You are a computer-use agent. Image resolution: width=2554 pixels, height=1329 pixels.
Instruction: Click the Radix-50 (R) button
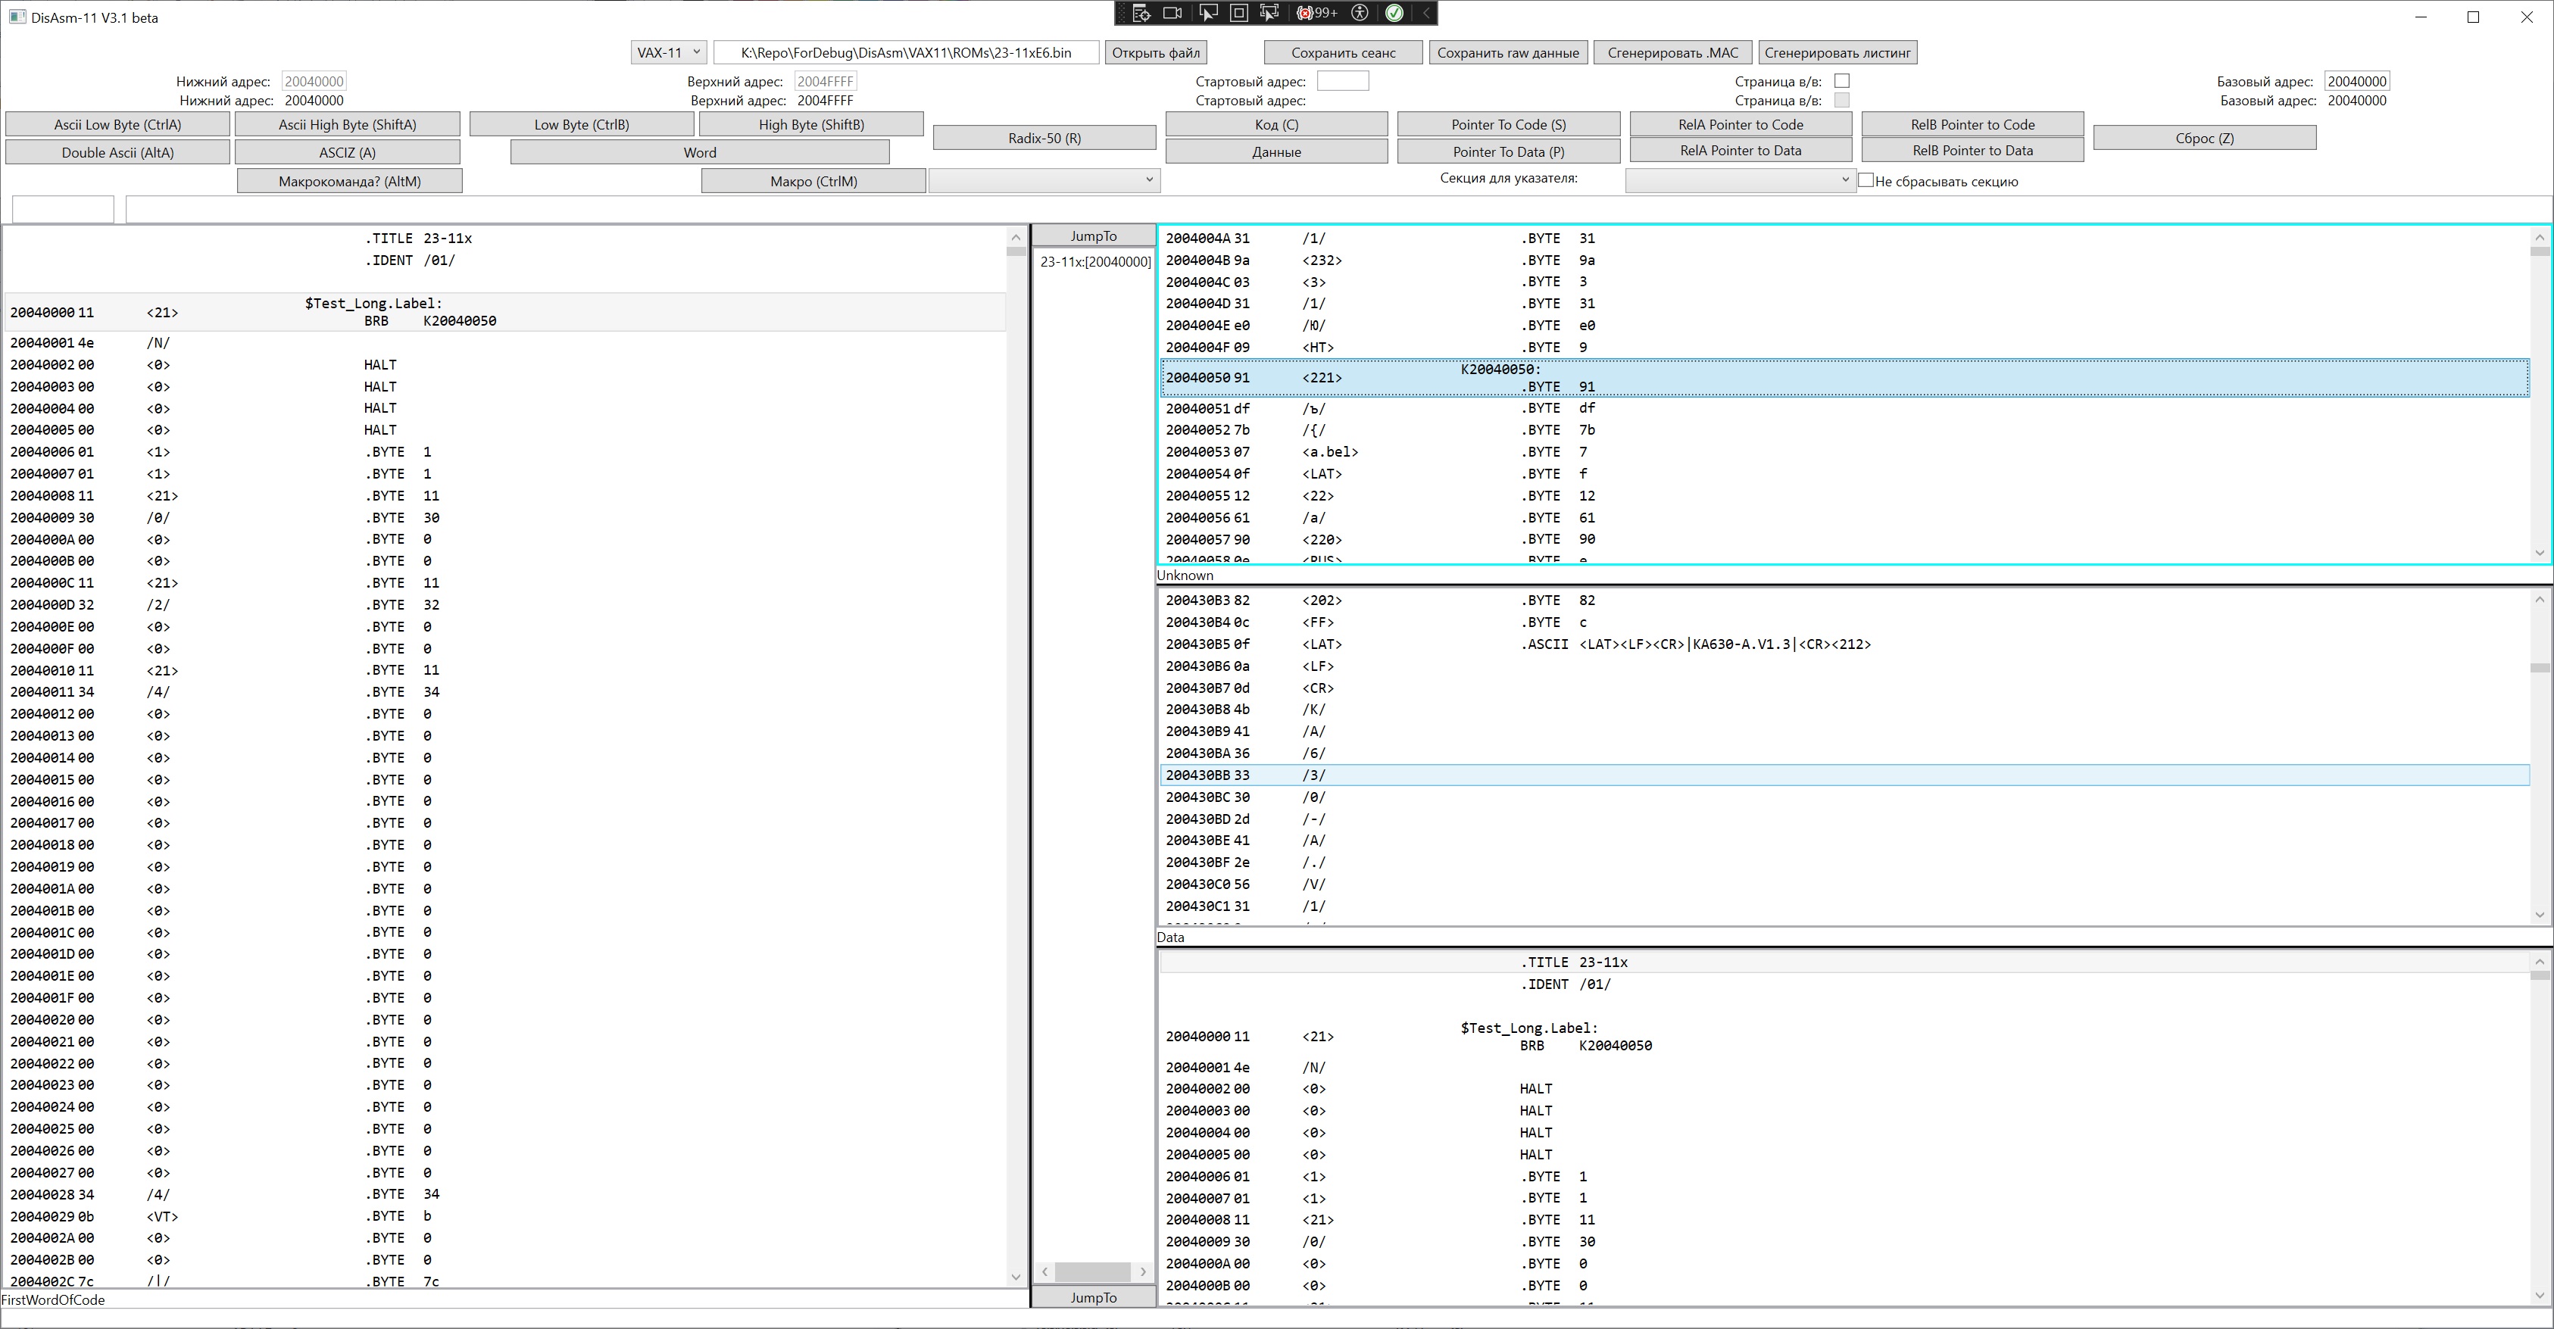pos(1044,138)
